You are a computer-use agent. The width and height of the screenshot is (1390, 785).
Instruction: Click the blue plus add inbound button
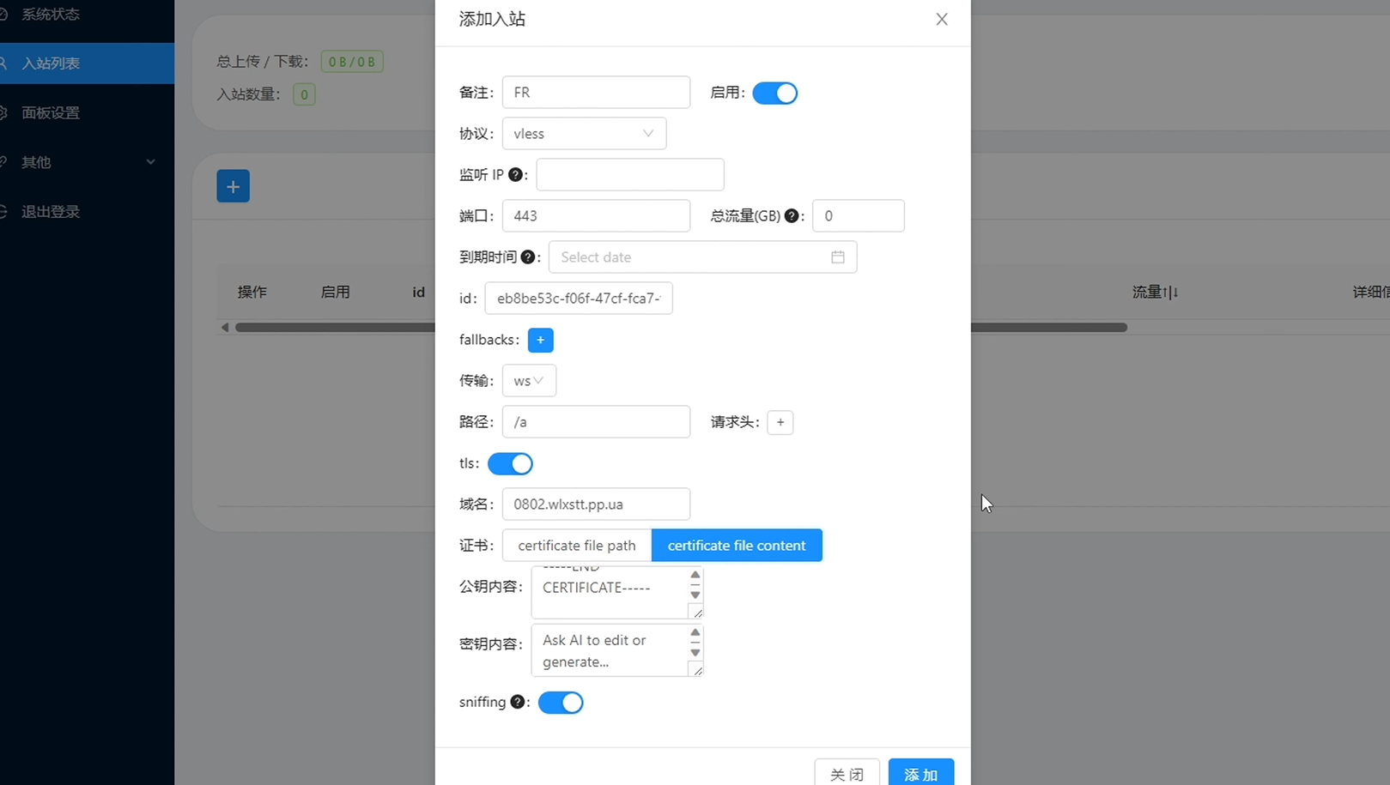click(233, 186)
